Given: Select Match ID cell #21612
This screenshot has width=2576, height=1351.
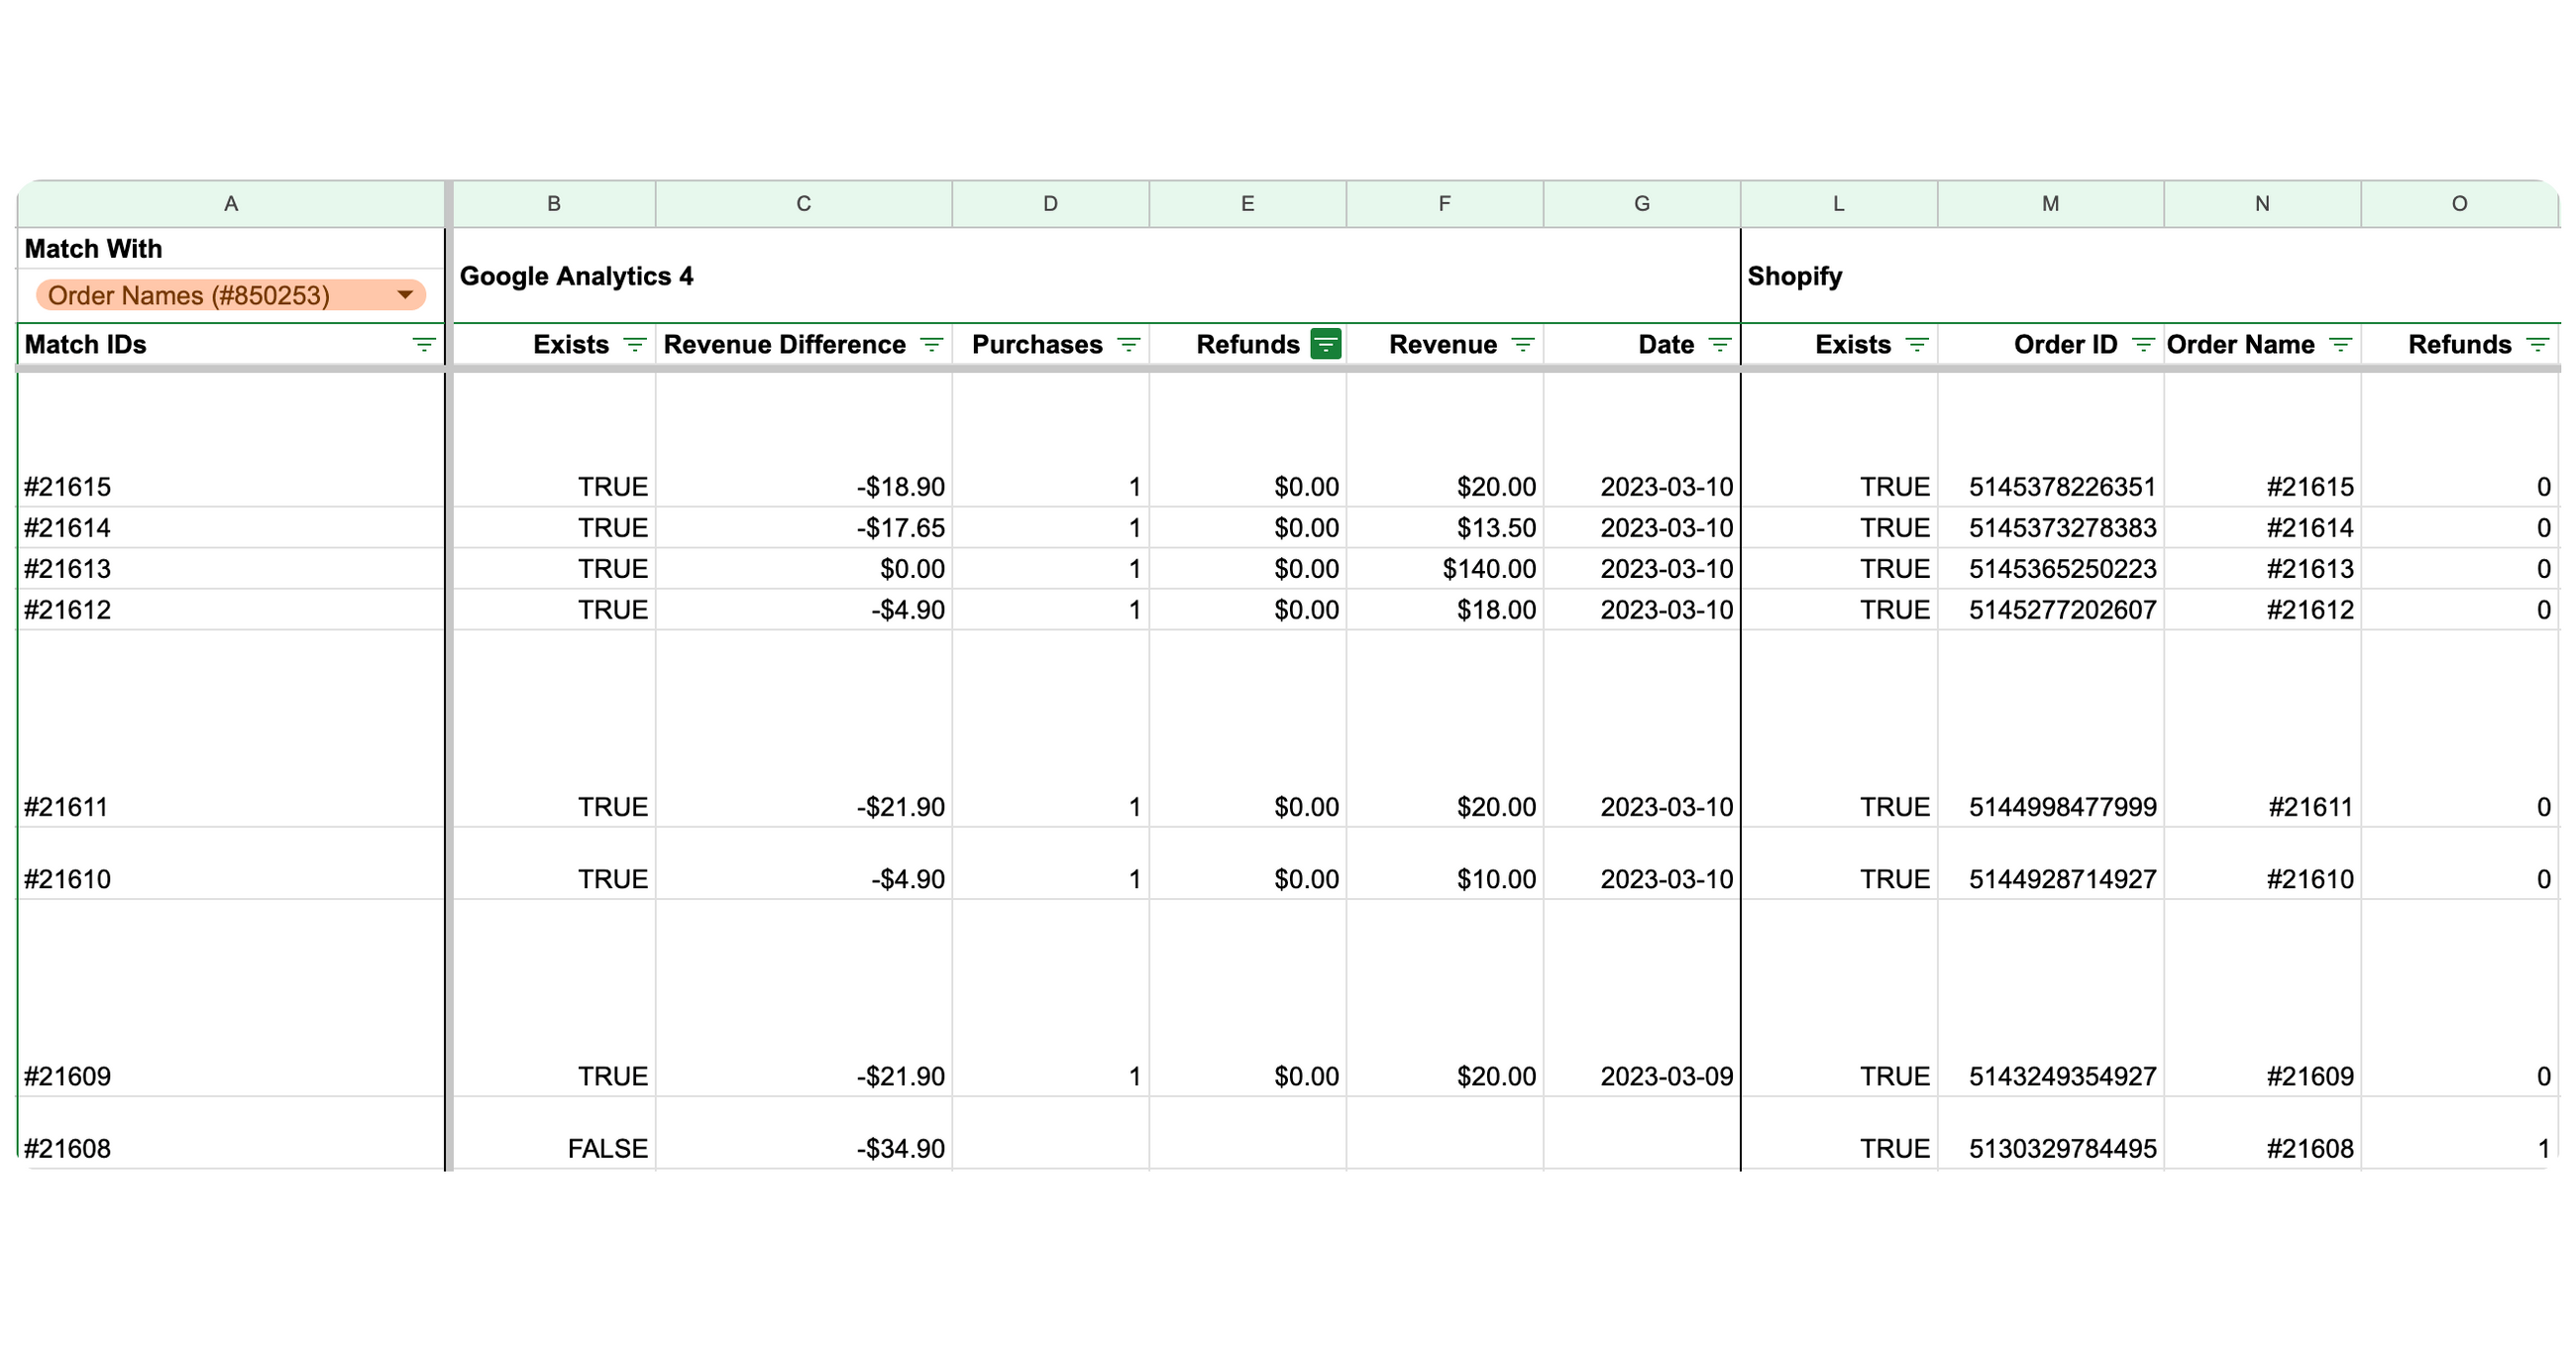Looking at the screenshot, I should 231,610.
